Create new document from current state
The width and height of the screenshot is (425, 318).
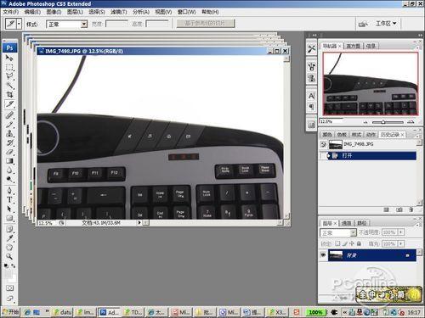tap(386, 209)
